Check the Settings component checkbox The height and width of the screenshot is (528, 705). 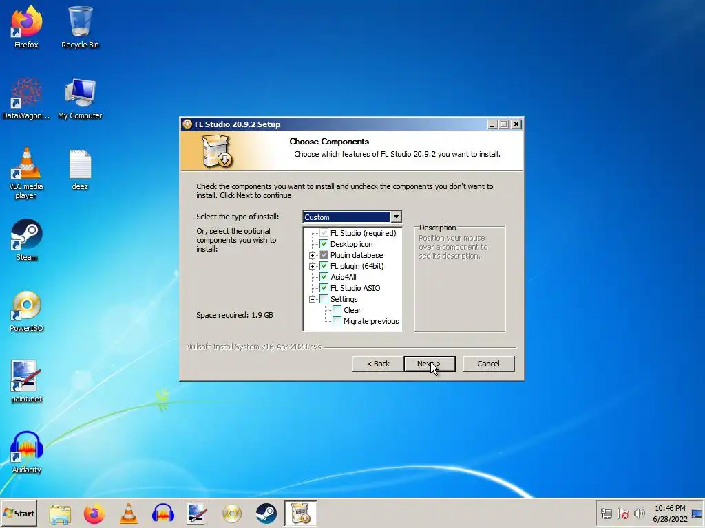(324, 299)
